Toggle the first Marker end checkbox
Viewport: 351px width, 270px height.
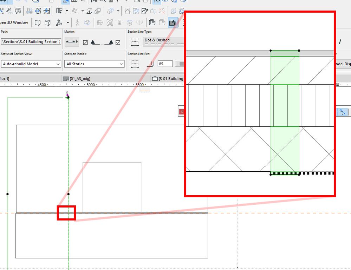pos(85,42)
